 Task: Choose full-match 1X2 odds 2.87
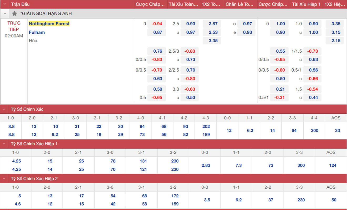213,24
